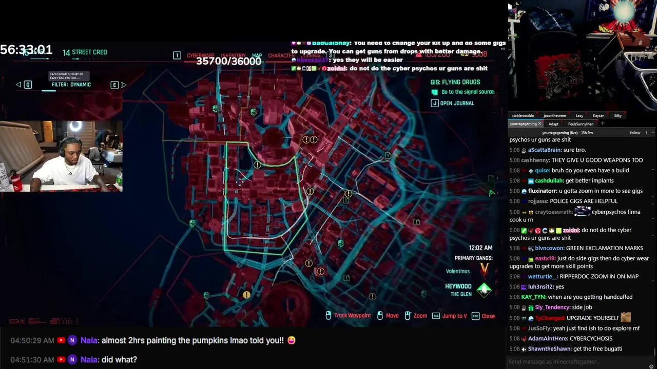Select the document marker below the time display's left road
657x369 pixels.
click(x=347, y=278)
